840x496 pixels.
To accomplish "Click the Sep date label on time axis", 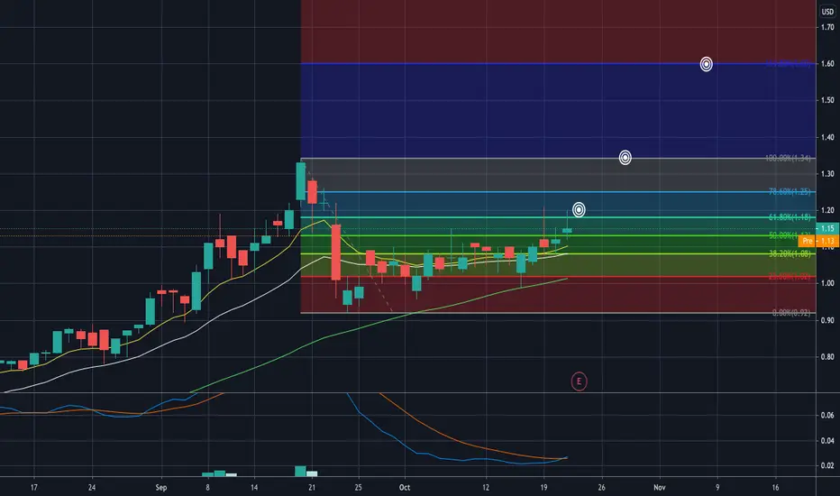I will point(161,487).
